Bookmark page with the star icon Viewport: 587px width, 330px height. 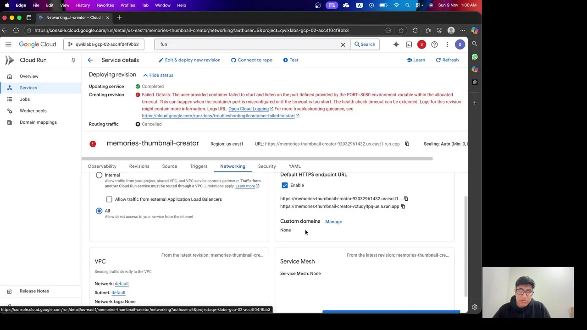coord(401,30)
